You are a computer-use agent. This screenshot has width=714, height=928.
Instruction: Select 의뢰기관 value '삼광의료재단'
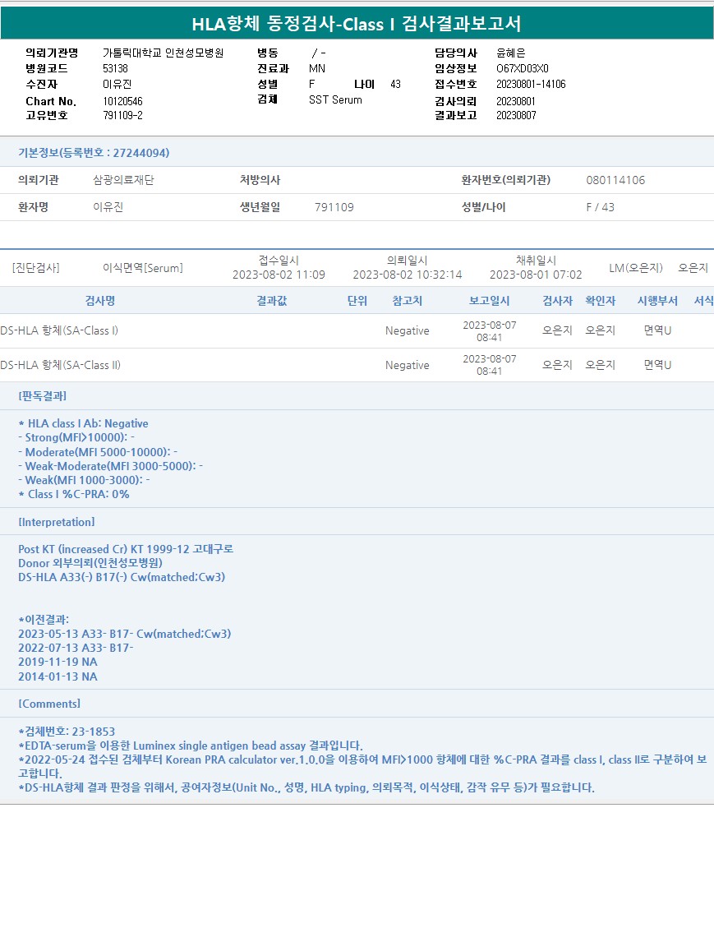pyautogui.click(x=123, y=180)
